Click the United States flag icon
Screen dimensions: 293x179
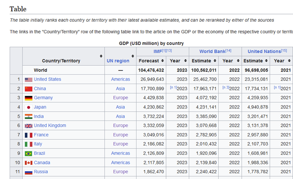(29, 80)
